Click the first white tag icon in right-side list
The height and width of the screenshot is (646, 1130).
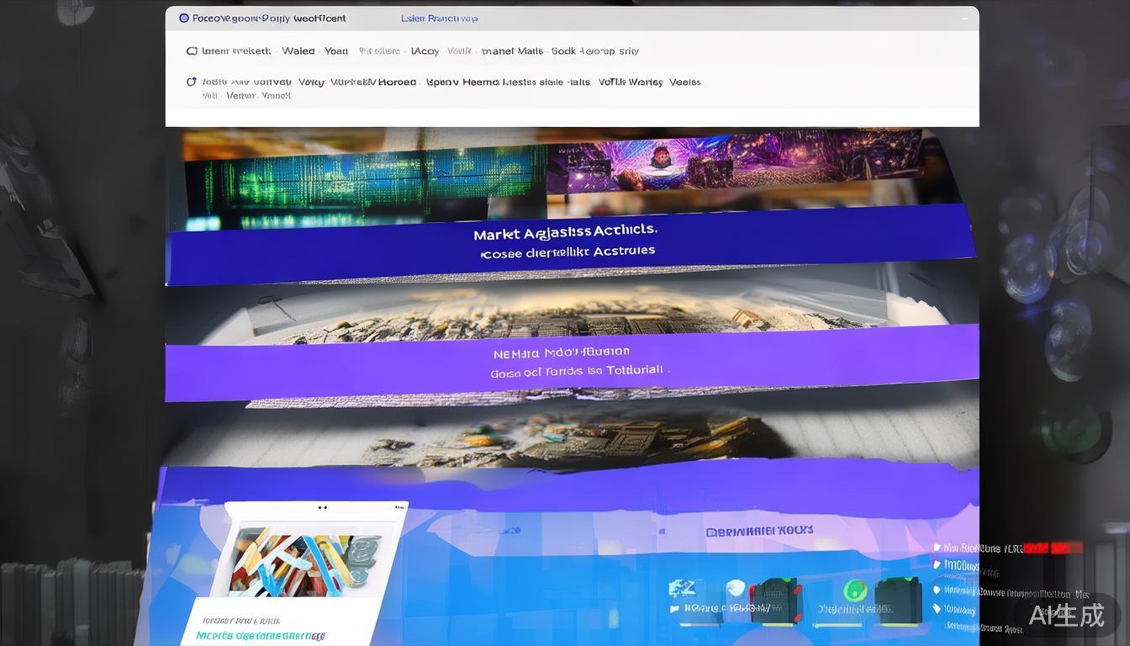[937, 548]
